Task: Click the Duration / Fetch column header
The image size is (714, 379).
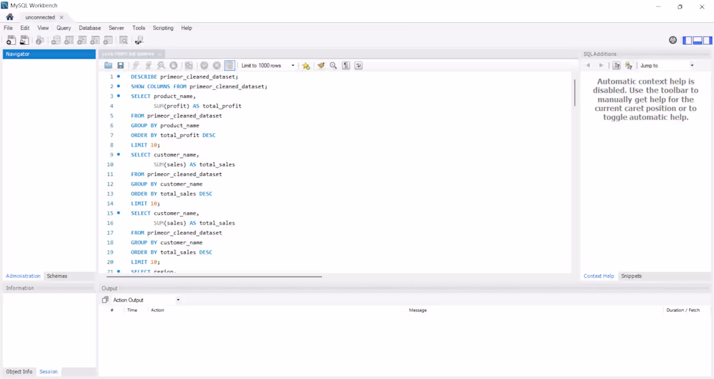Action: (683, 310)
